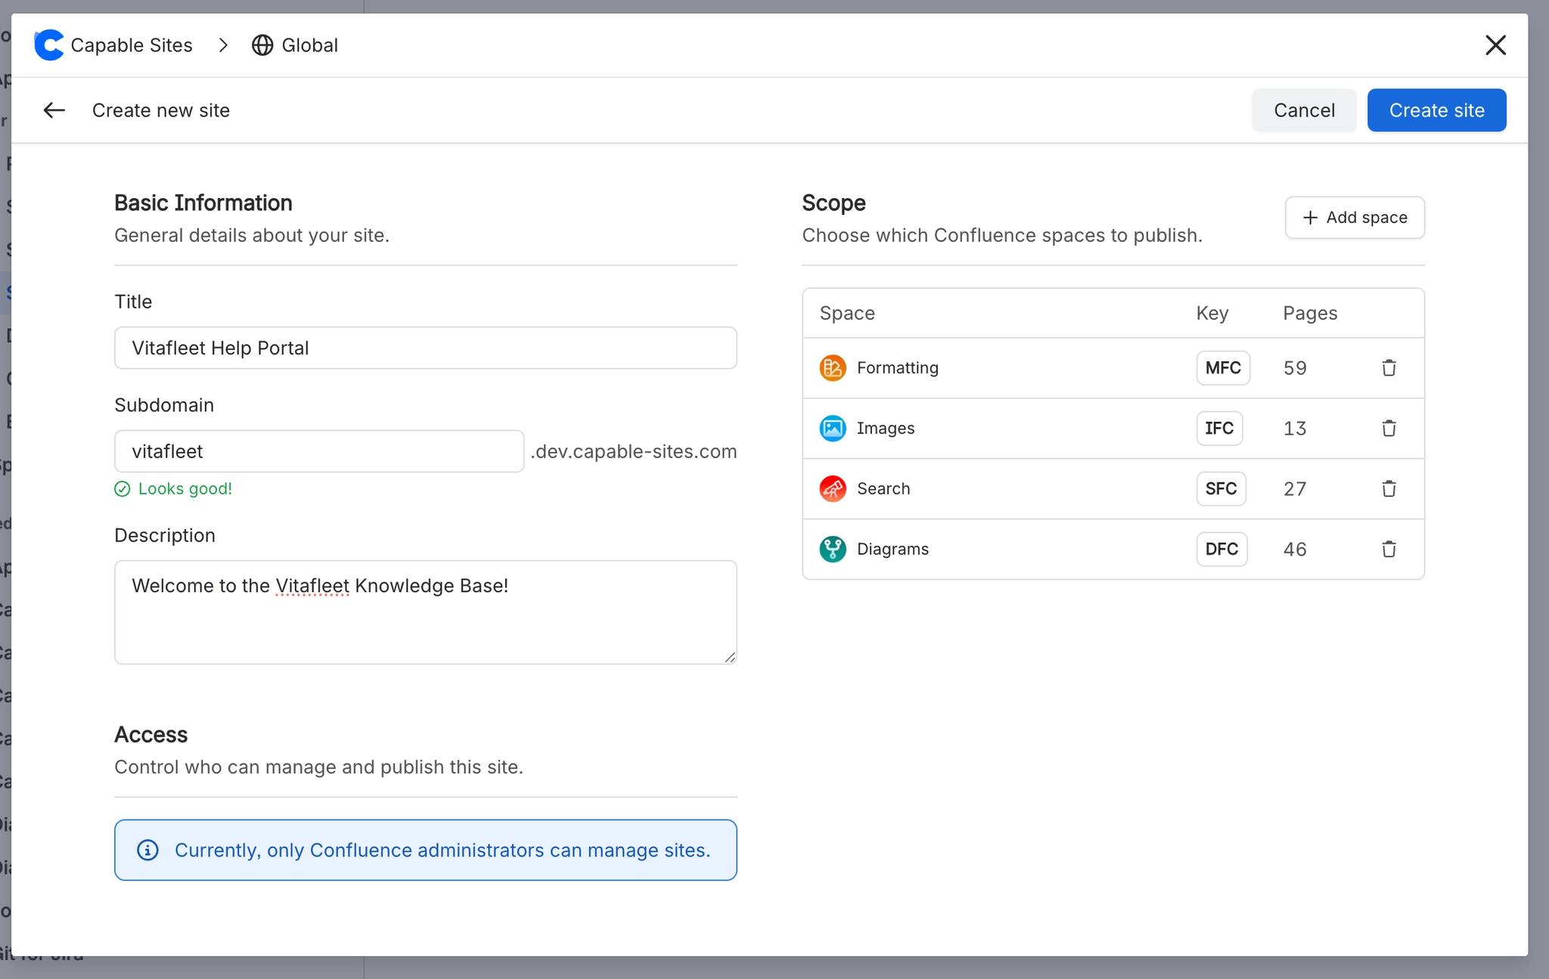Click the administrators-only notice text

pyautogui.click(x=442, y=850)
